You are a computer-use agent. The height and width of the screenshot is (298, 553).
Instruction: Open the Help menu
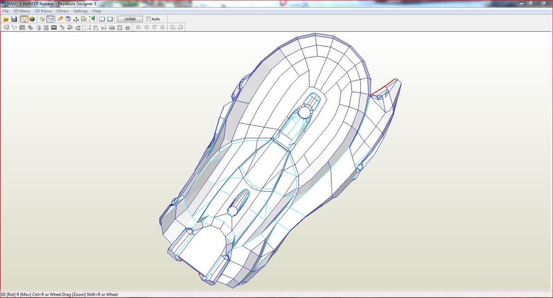point(97,11)
